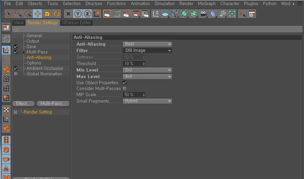Open the Simulation menu
The height and width of the screenshot is (179, 304).
[x=164, y=3]
